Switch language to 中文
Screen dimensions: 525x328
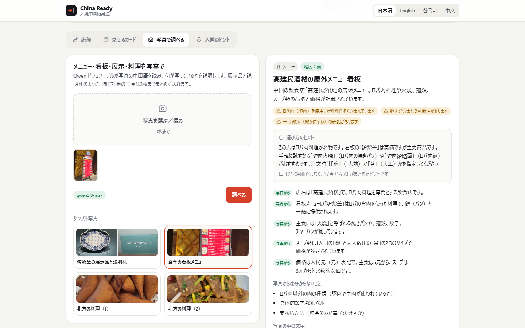pos(450,11)
